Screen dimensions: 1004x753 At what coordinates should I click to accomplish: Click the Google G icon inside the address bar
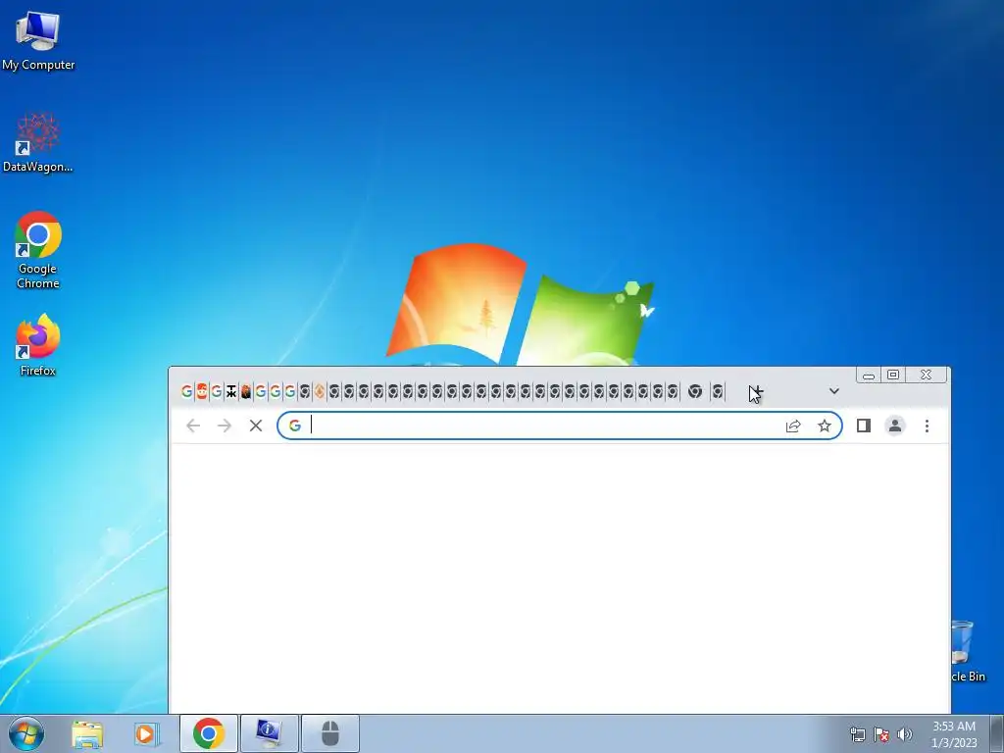(294, 426)
